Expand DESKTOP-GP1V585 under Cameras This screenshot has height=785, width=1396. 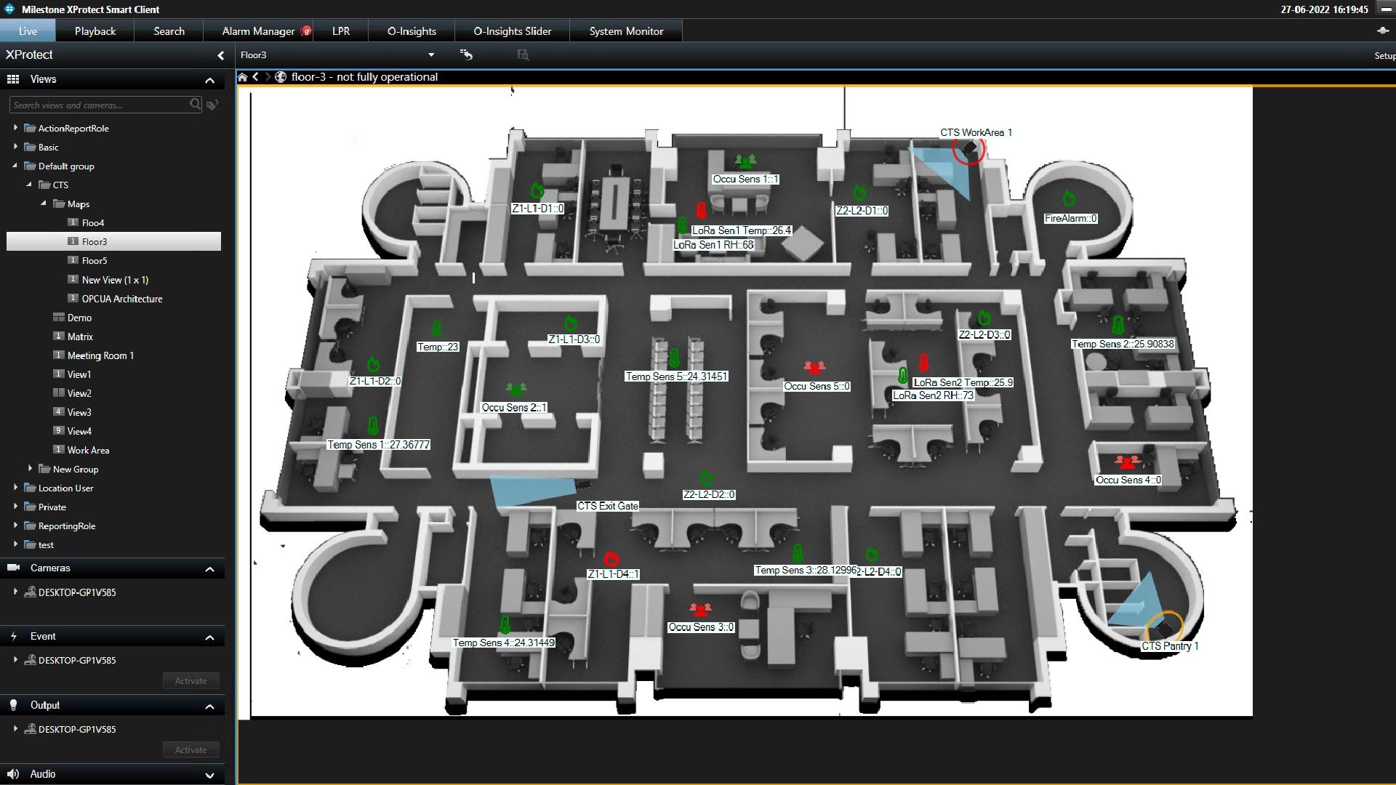click(15, 592)
